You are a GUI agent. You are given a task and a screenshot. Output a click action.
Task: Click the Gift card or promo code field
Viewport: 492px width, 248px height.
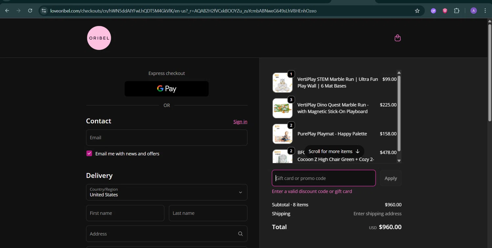tap(324, 178)
